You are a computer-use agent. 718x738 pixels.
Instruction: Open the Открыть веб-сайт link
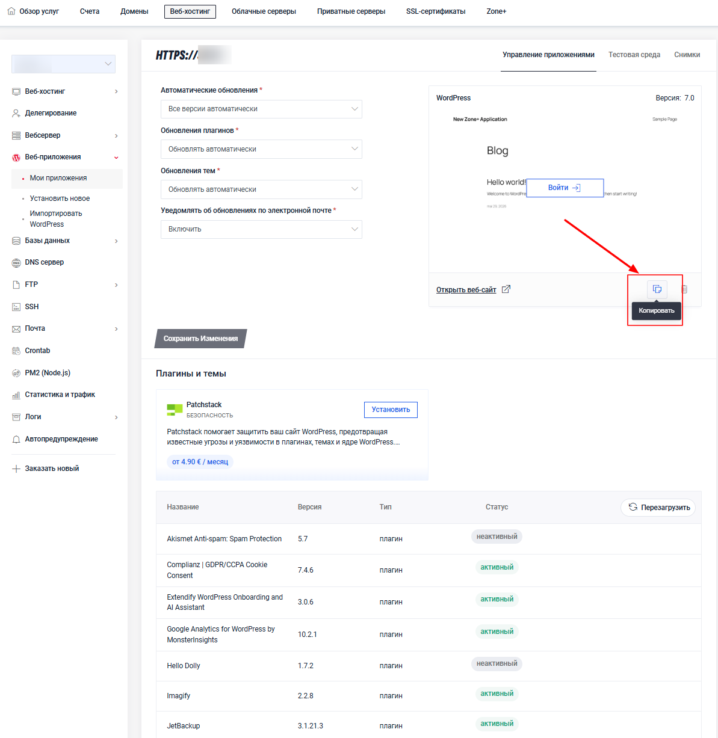[x=466, y=290]
